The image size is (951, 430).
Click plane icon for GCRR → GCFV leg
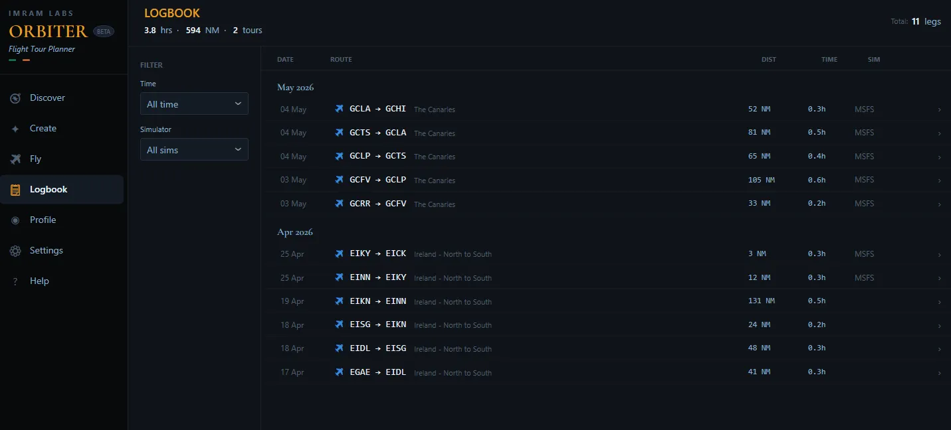tap(340, 203)
